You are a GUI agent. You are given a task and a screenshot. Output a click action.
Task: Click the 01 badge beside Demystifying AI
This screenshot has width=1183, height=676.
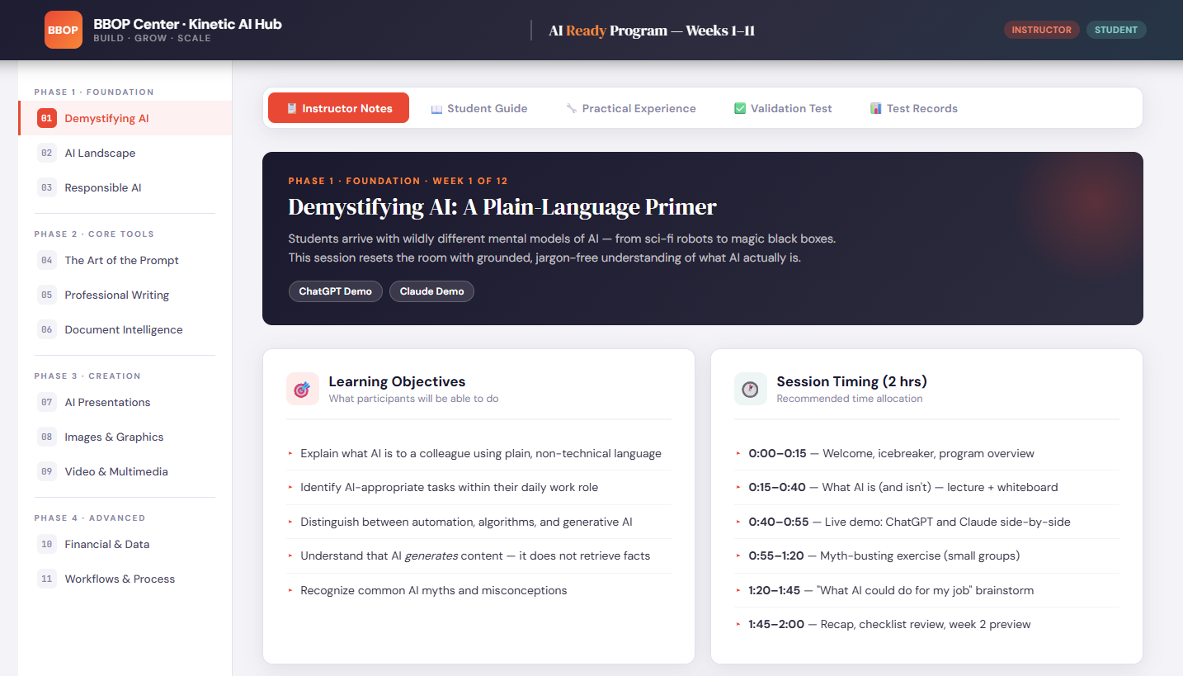click(x=47, y=118)
